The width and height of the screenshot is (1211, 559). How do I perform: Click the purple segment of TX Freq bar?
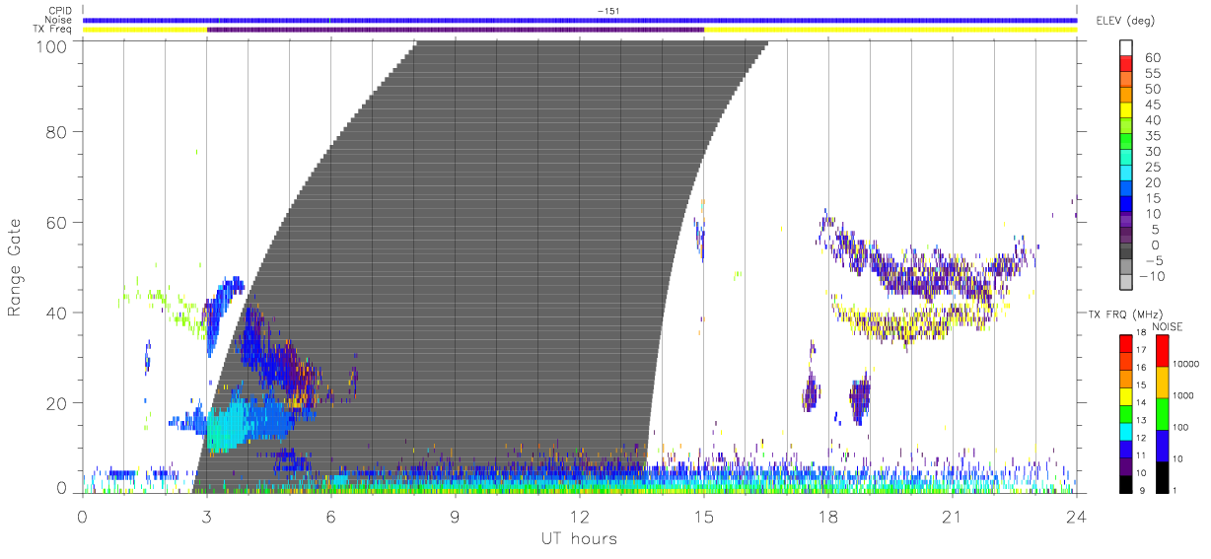456,30
